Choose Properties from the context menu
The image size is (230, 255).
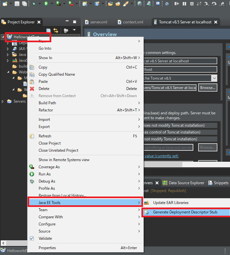point(85,248)
